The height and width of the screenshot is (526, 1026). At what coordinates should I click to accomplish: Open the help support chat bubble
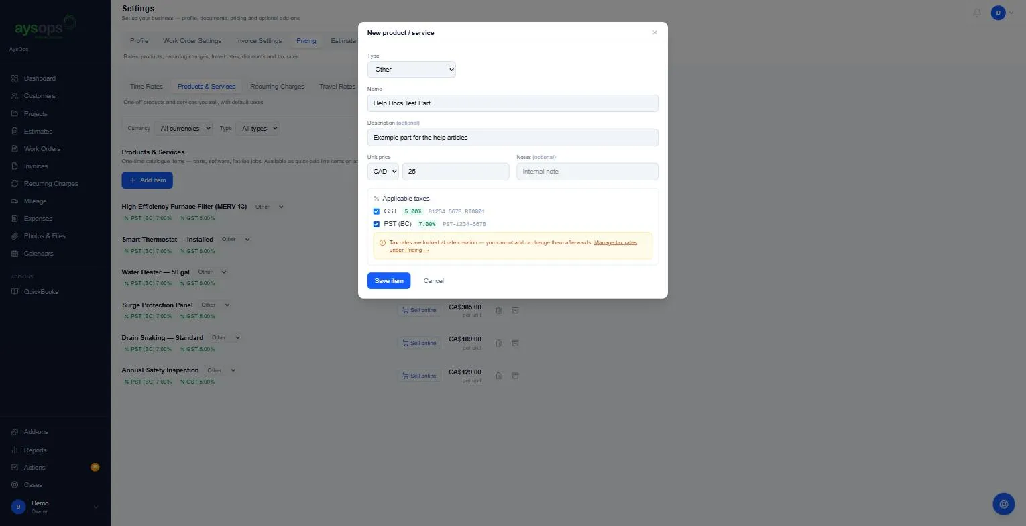(1004, 504)
